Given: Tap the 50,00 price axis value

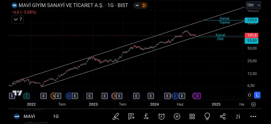Looking at the screenshot, I should pyautogui.click(x=252, y=48).
